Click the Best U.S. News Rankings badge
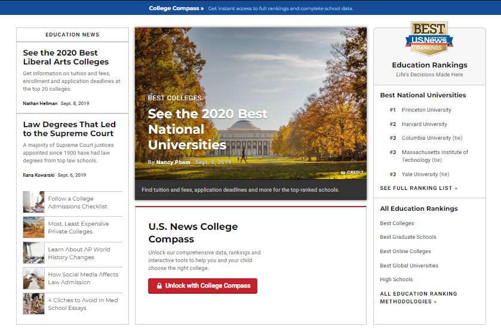 point(429,39)
